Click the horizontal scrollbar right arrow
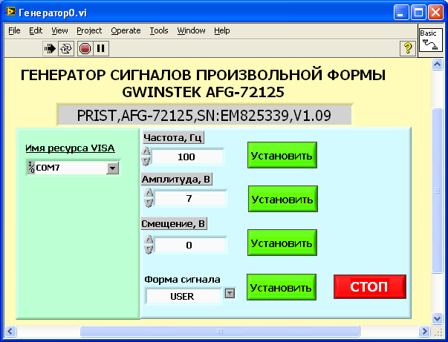 coord(424,331)
